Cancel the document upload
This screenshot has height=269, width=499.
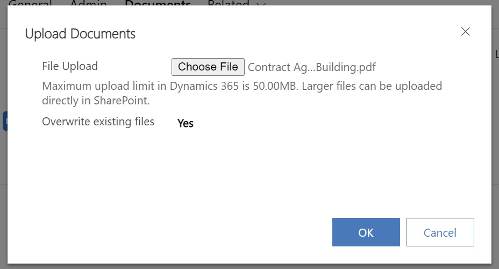[x=440, y=232]
